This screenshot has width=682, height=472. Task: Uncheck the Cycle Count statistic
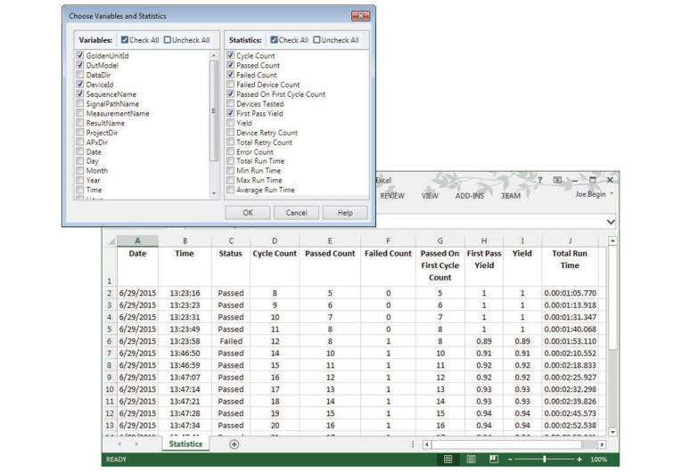tap(231, 55)
